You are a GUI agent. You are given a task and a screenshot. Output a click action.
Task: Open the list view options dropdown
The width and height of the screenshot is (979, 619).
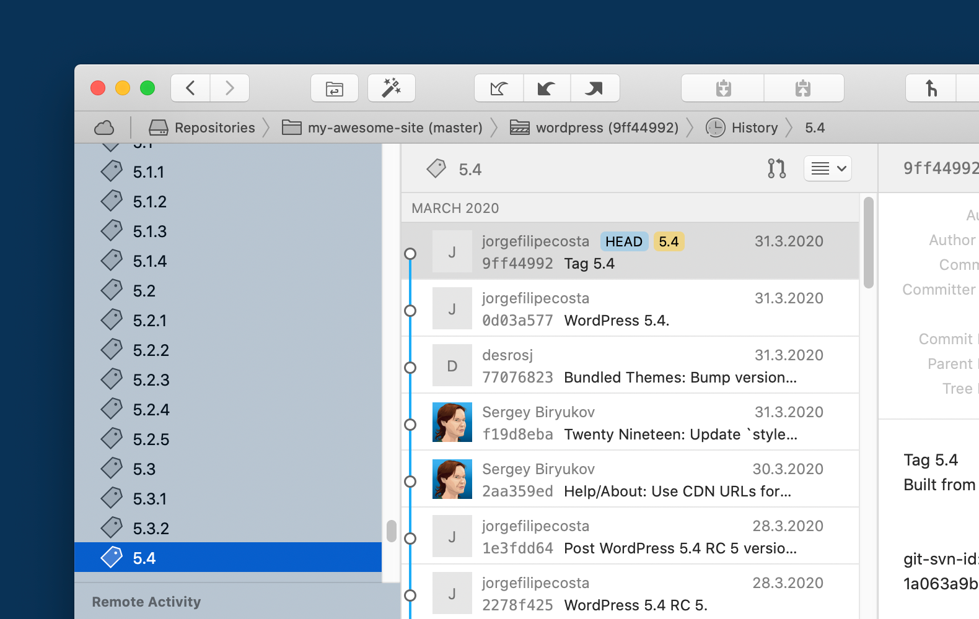[827, 168]
